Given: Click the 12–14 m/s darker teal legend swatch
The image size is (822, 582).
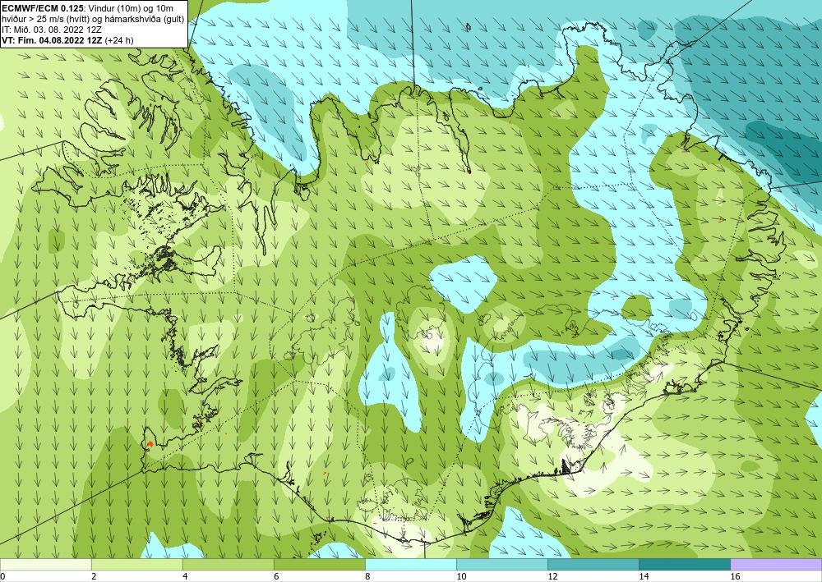Looking at the screenshot, I should pos(593,564).
